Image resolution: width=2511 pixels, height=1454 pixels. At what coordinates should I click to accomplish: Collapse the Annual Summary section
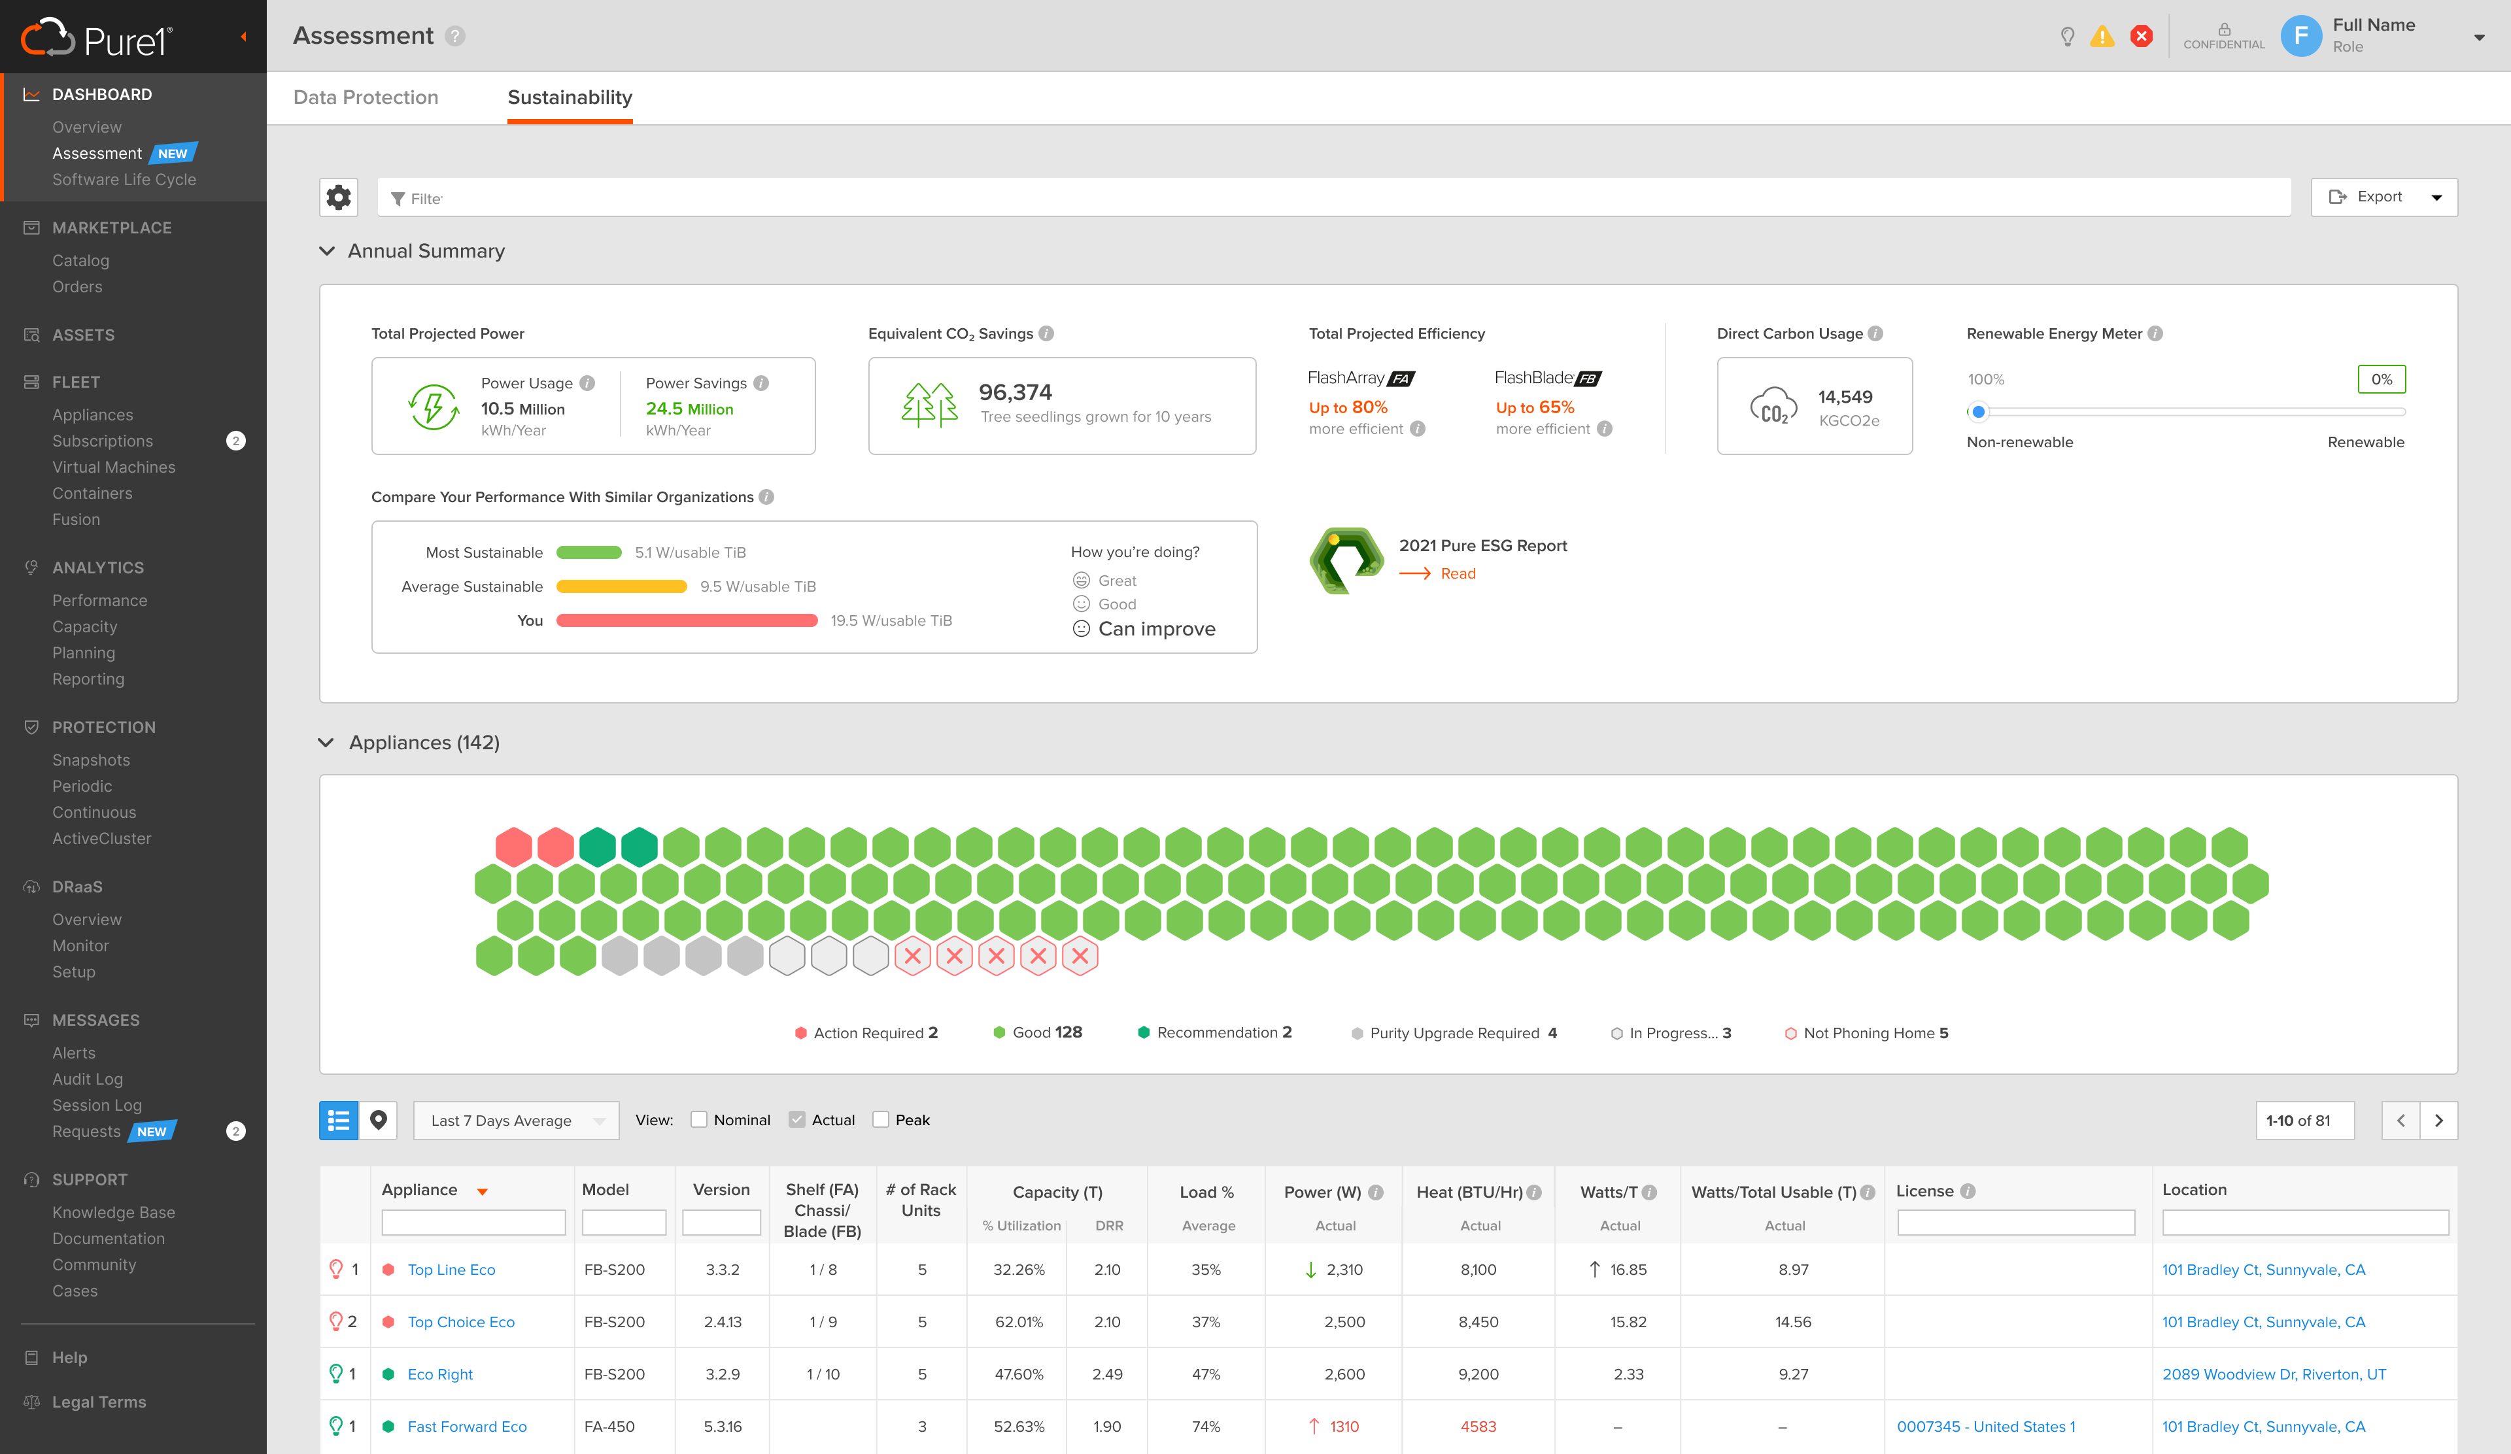pyautogui.click(x=327, y=251)
